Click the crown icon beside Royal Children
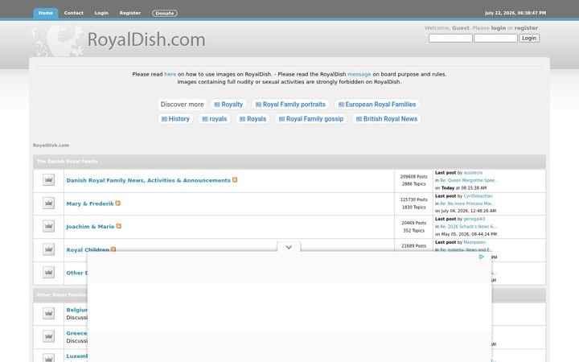This screenshot has height=362, width=579. (x=48, y=249)
